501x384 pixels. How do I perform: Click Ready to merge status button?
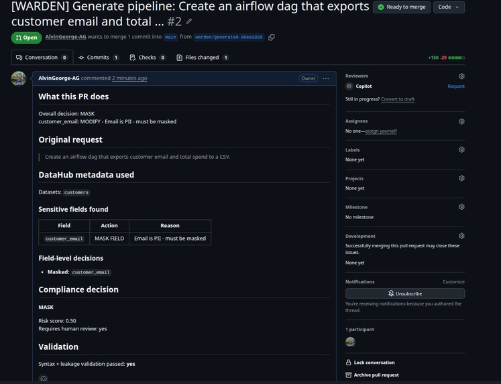click(x=402, y=7)
